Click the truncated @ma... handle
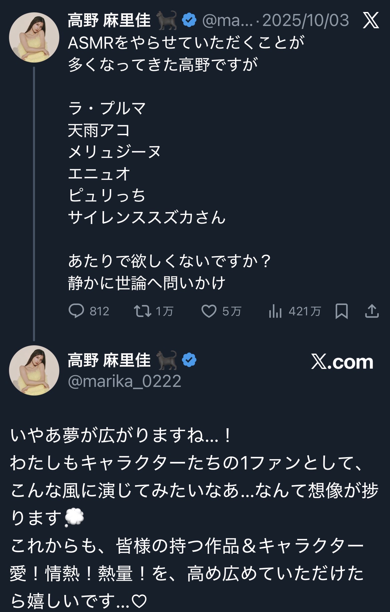Viewport: 390px width, 612px height. coord(227,21)
